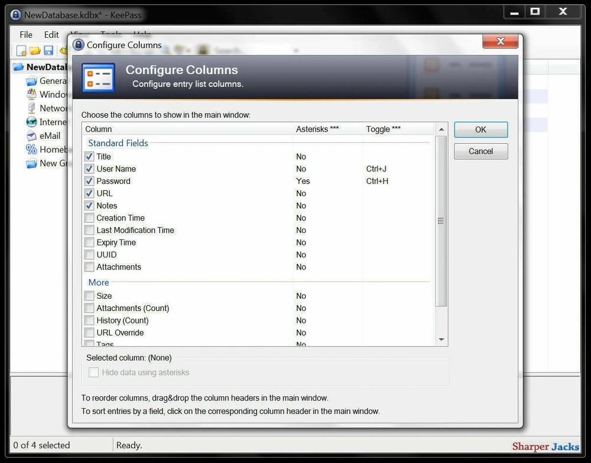Confirm column settings with OK
The image size is (591, 463).
480,129
